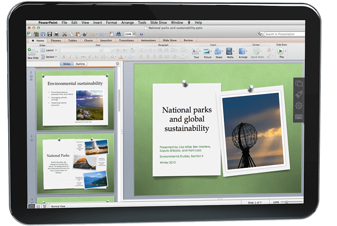Toggle the Slides view in panel
The height and width of the screenshot is (226, 337).
(x=67, y=64)
